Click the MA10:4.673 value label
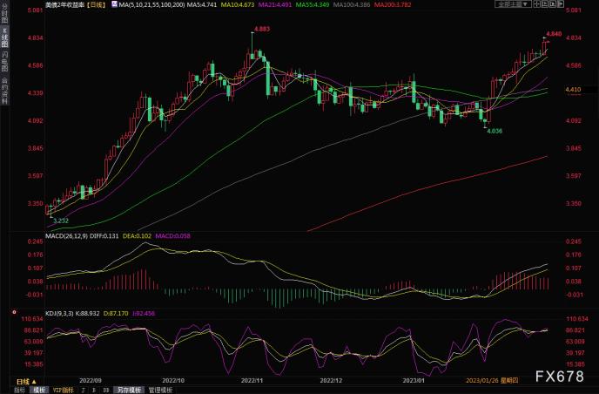 click(238, 5)
